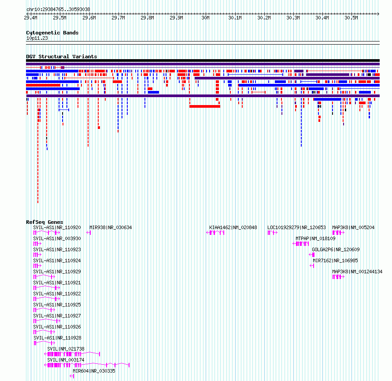The width and height of the screenshot is (392, 381).
Task: Open MTPAP|NM_018109 gene label
Action: tap(315, 239)
